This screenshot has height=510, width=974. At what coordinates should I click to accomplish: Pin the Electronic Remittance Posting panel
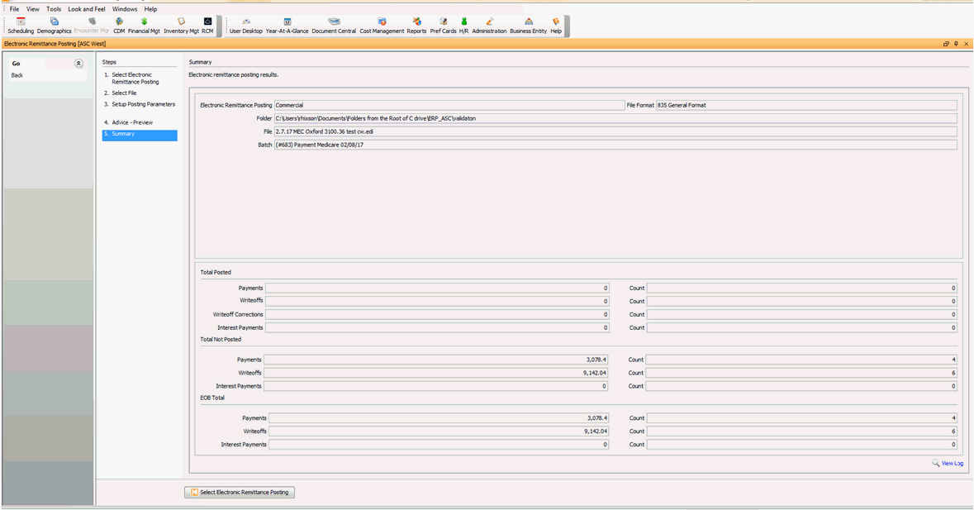pyautogui.click(x=956, y=44)
